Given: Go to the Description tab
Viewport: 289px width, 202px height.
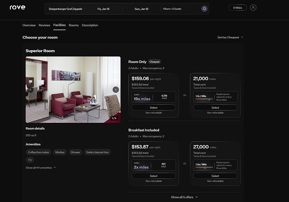Looking at the screenshot, I should (90, 25).
